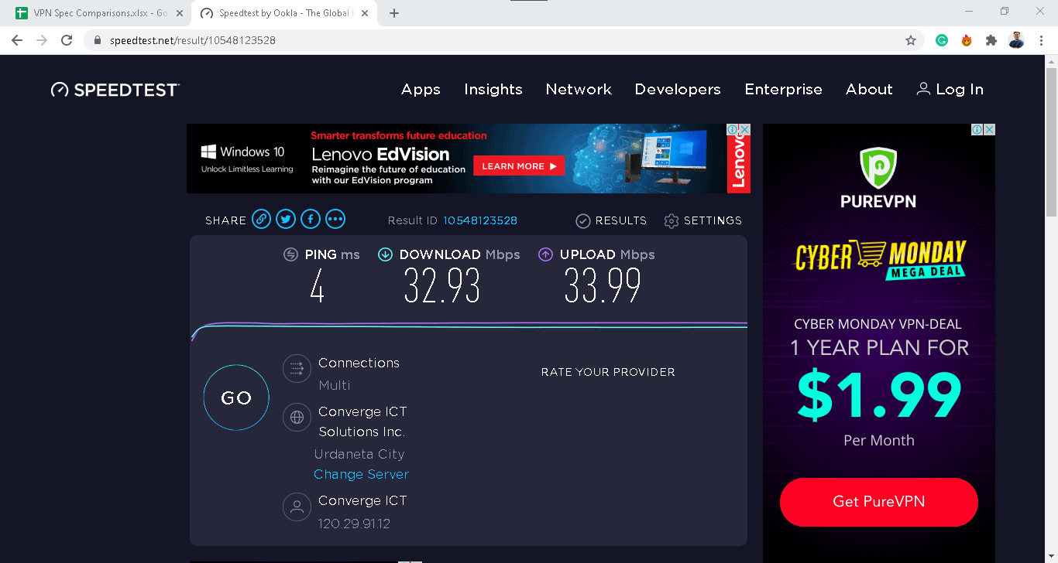
Task: Click the bookmark star in address bar
Action: (911, 39)
